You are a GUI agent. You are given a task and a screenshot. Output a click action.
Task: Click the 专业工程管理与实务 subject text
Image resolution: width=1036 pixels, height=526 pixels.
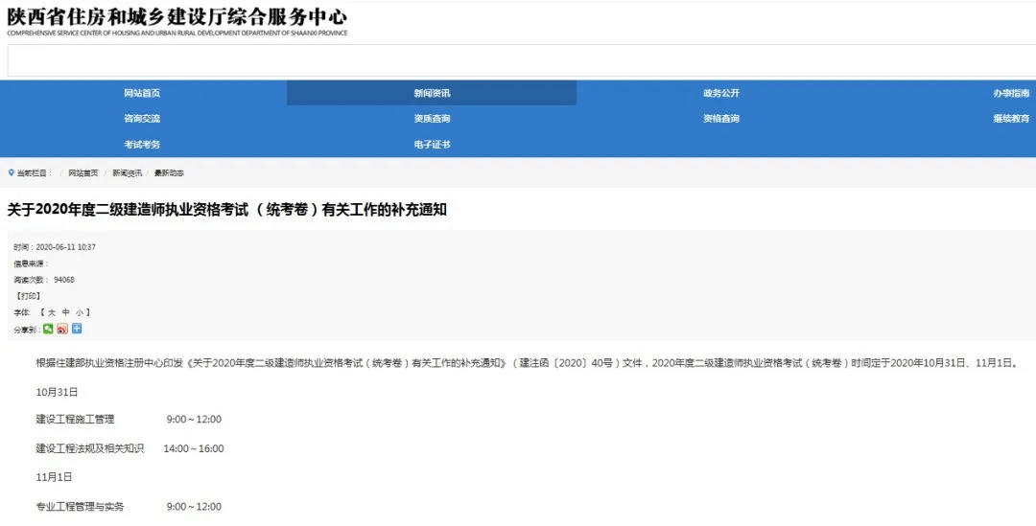coord(80,507)
